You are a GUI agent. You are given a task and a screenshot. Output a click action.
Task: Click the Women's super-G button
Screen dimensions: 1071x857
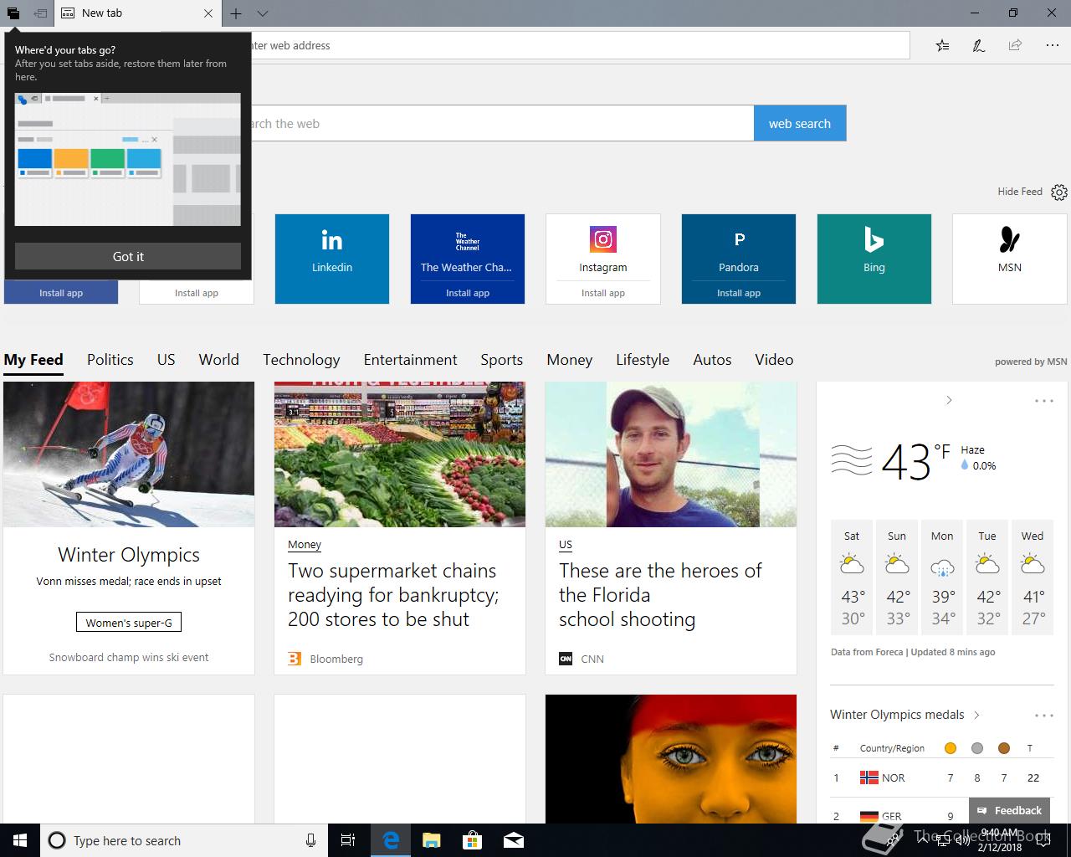coord(129,623)
